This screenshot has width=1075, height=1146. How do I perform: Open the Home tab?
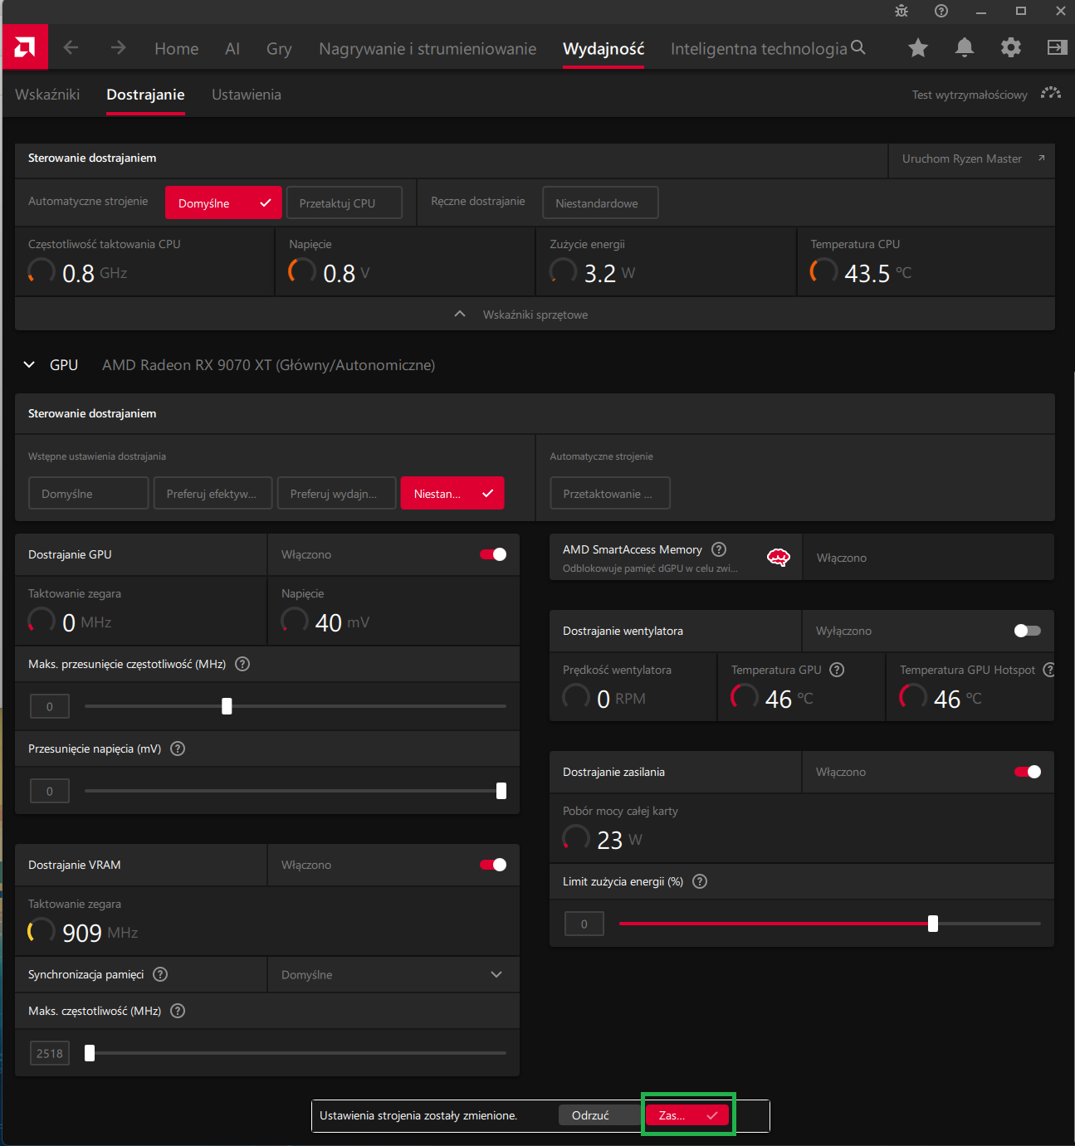177,48
